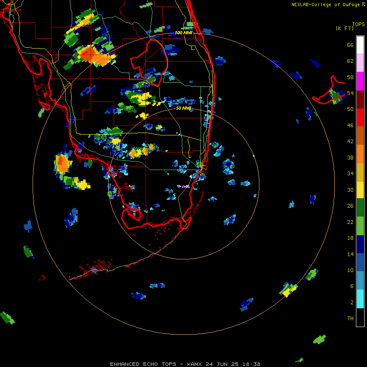
Task: Click the legend value "6"
Action: (x=352, y=286)
